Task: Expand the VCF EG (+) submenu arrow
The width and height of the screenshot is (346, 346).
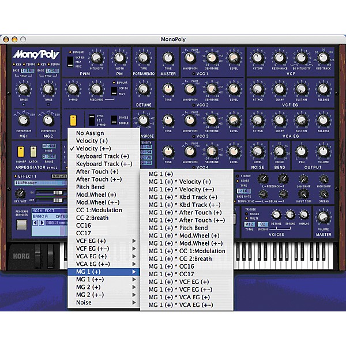Action: (134, 241)
